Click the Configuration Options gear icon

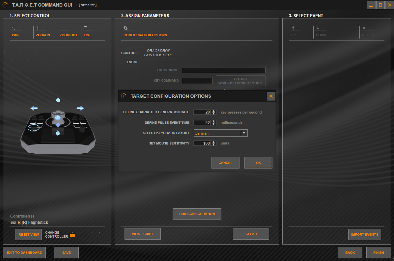[126, 28]
